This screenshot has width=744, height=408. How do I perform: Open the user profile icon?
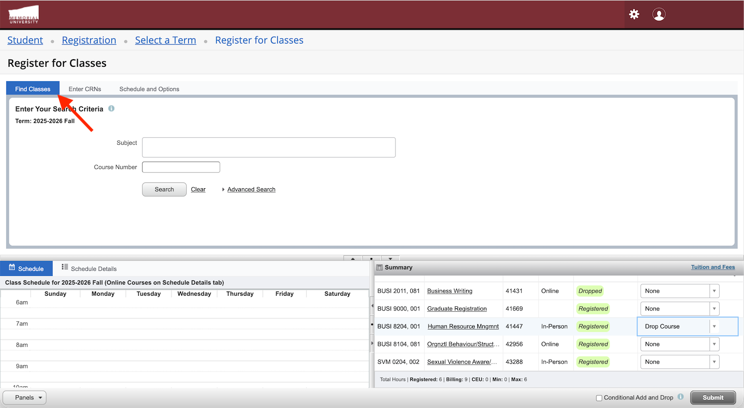pyautogui.click(x=659, y=15)
